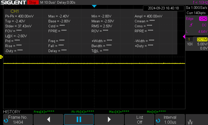Select the Frame No. 1/404 softkey
The width and height of the screenshot is (208, 125).
pyautogui.click(x=18, y=119)
